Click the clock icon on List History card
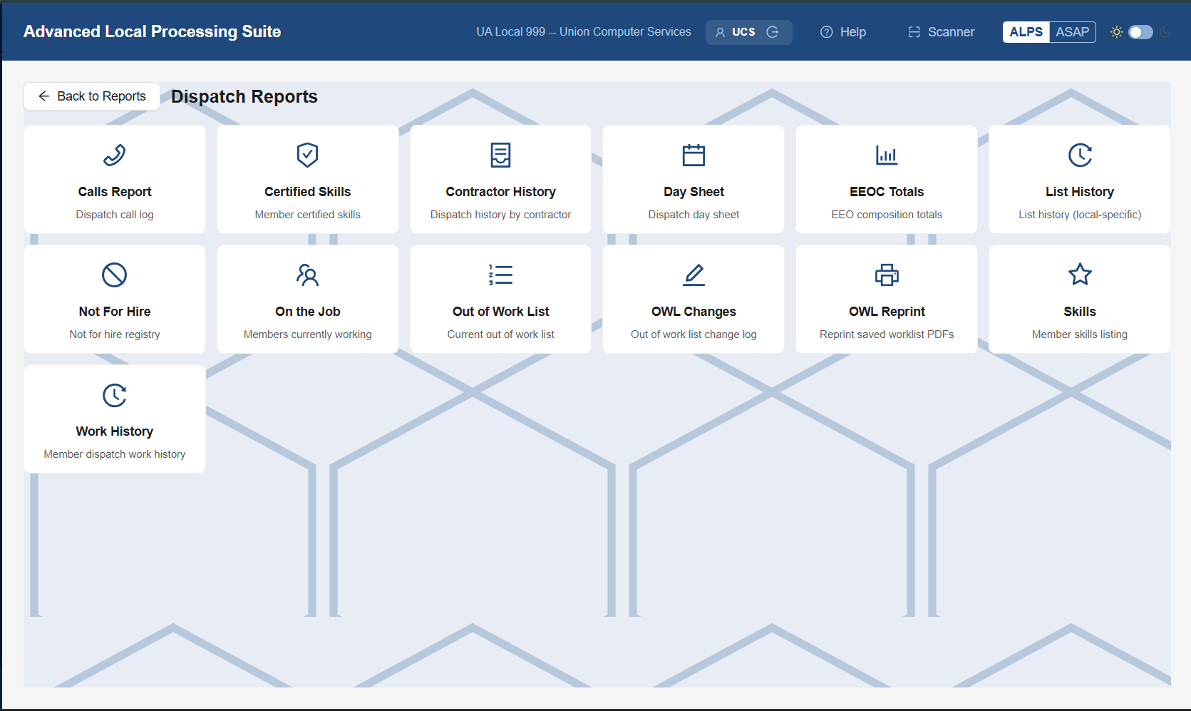 point(1080,155)
